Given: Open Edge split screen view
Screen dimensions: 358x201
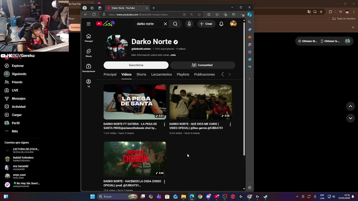Looking at the screenshot, I should (x=209, y=15).
